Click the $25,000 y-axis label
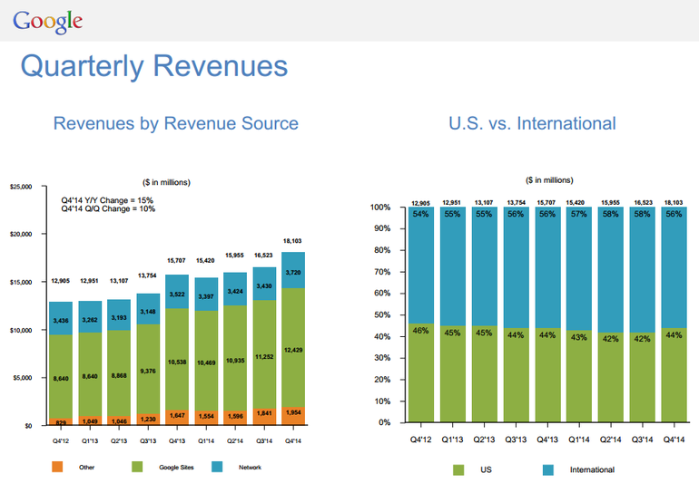 tap(21, 187)
